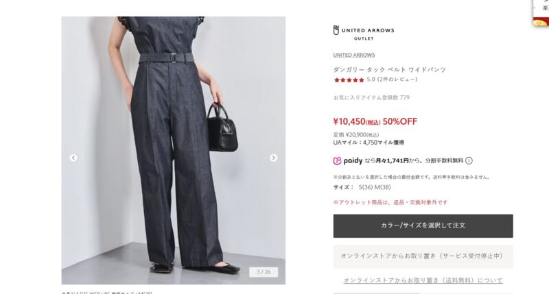Open the お取り置き（送料無料）について link
This screenshot has width=549, height=294.
(423, 280)
